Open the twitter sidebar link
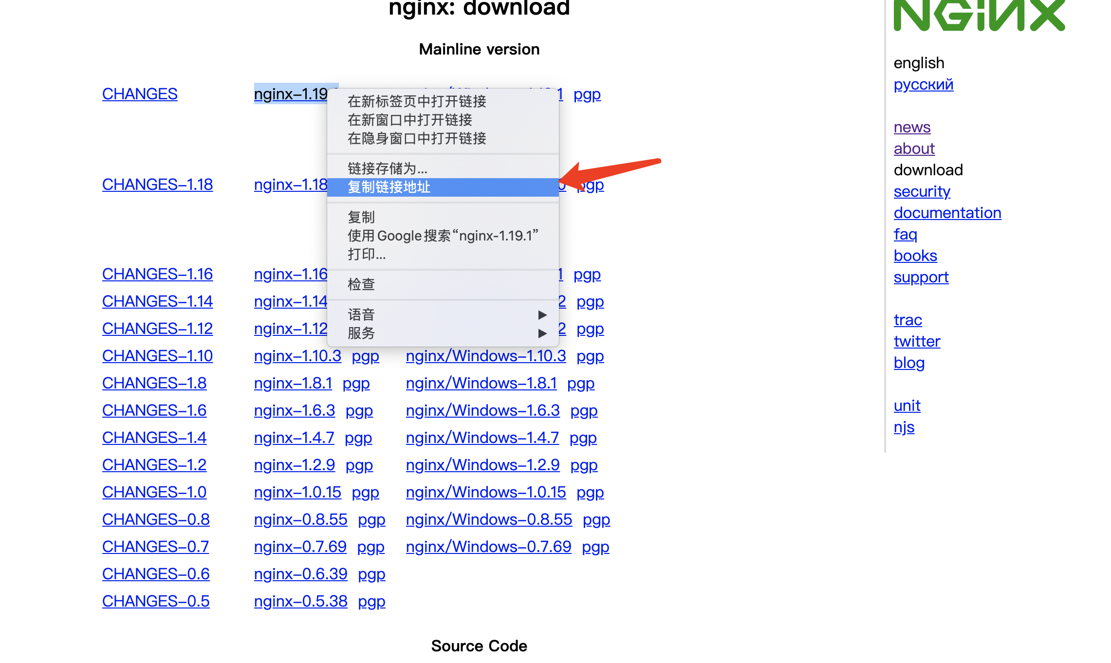 tap(917, 341)
